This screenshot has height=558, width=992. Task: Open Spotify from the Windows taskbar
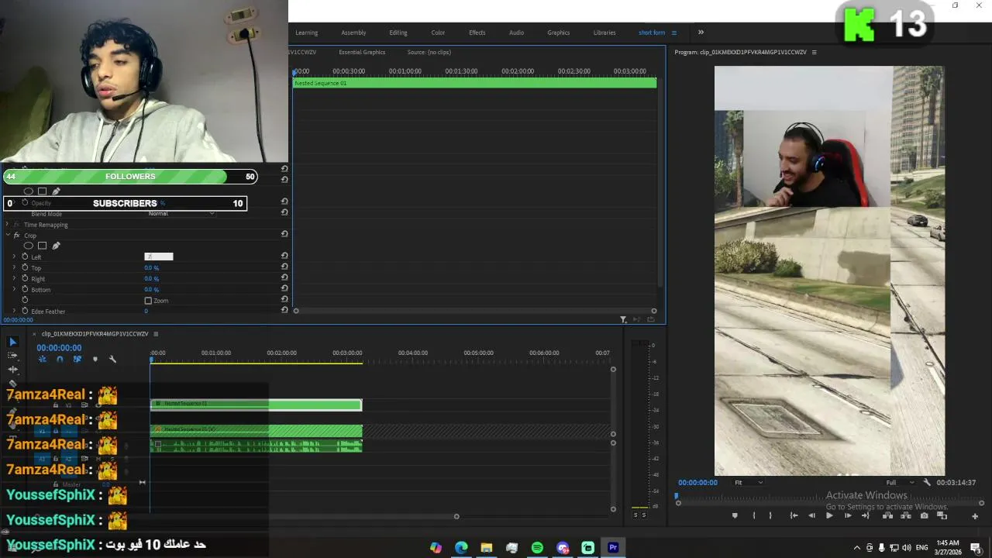coord(537,547)
